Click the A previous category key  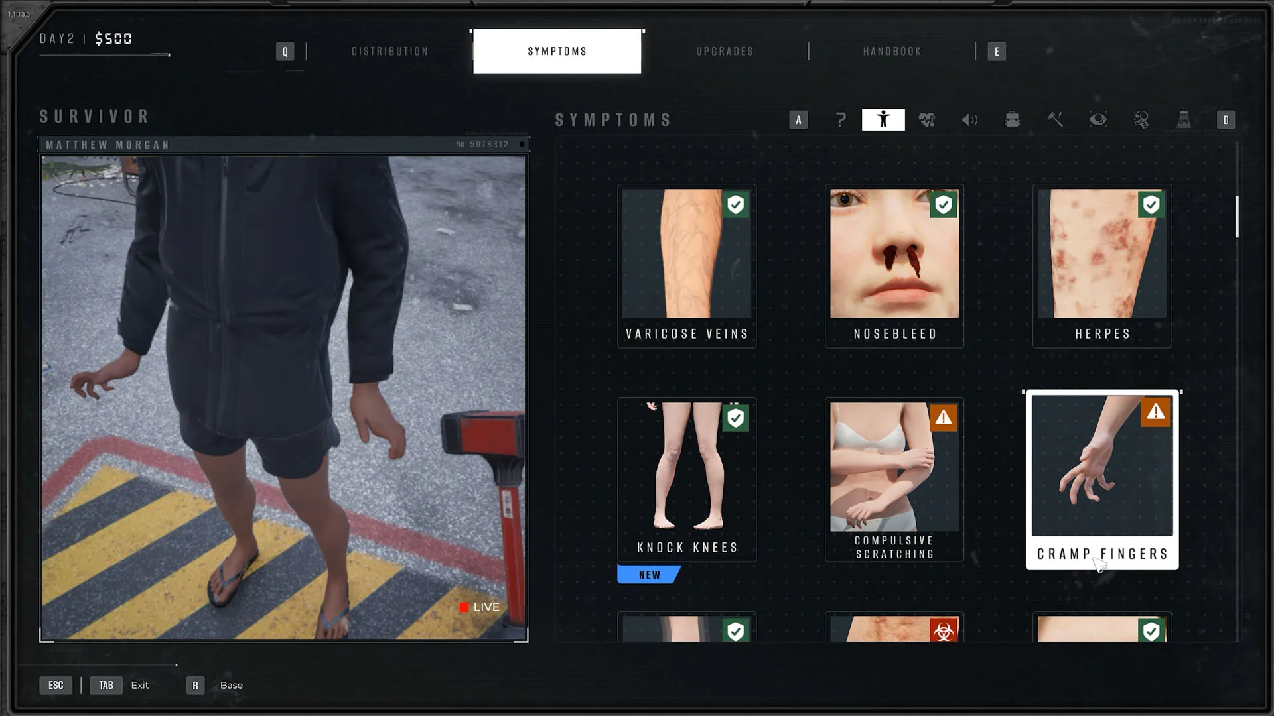tap(798, 120)
